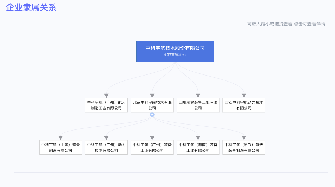View 西安中科宇航动力技术有限公司 details
The image size is (335, 187).
(244, 105)
